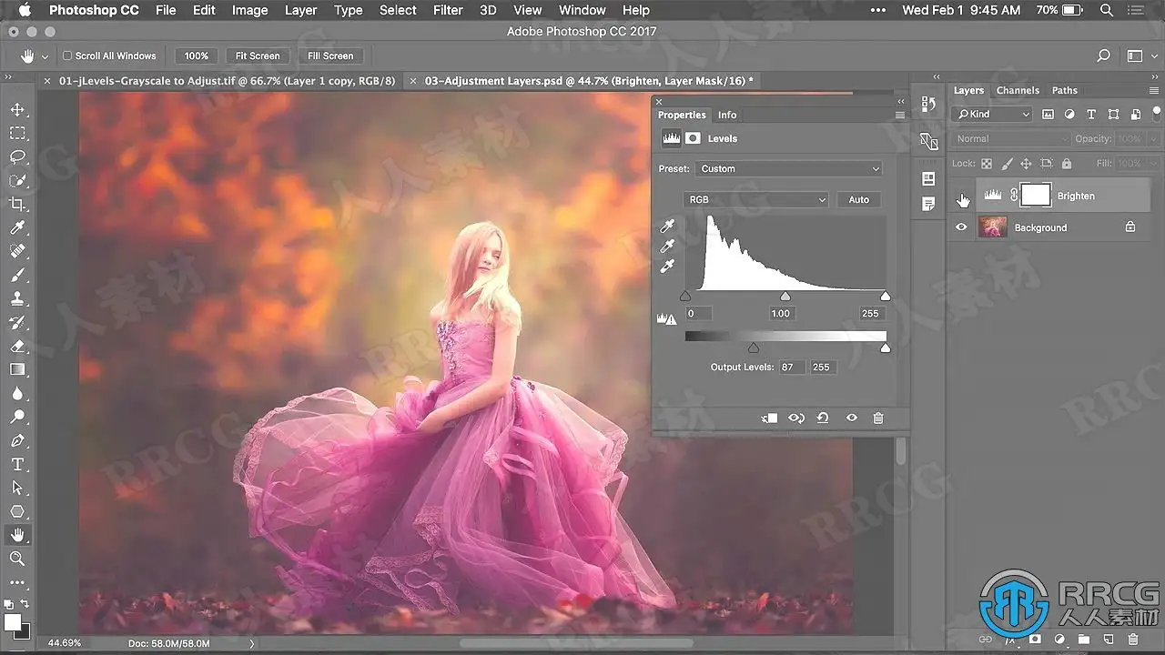Switch to the Channels tab
The image size is (1165, 655).
coord(1018,91)
